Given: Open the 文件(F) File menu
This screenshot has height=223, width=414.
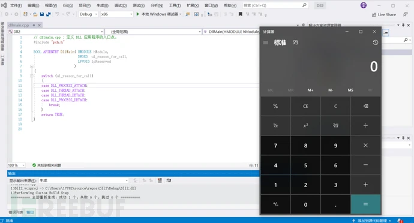Looking at the screenshot, I should [16, 5].
